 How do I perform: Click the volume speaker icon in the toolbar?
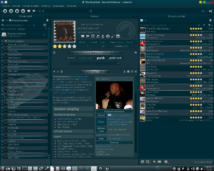tap(211, 11)
